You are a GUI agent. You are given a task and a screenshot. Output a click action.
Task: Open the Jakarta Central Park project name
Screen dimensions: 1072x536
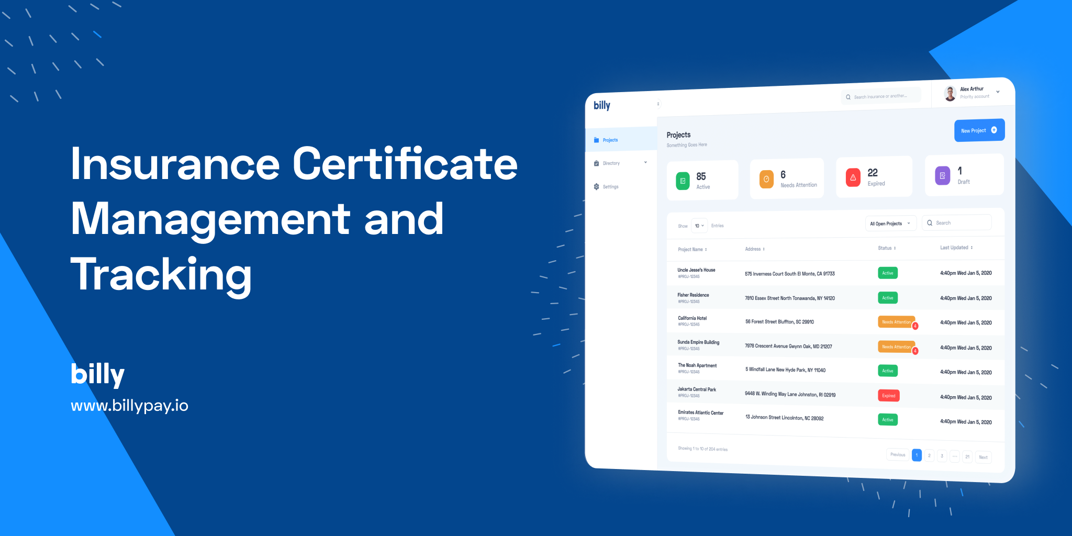point(697,389)
